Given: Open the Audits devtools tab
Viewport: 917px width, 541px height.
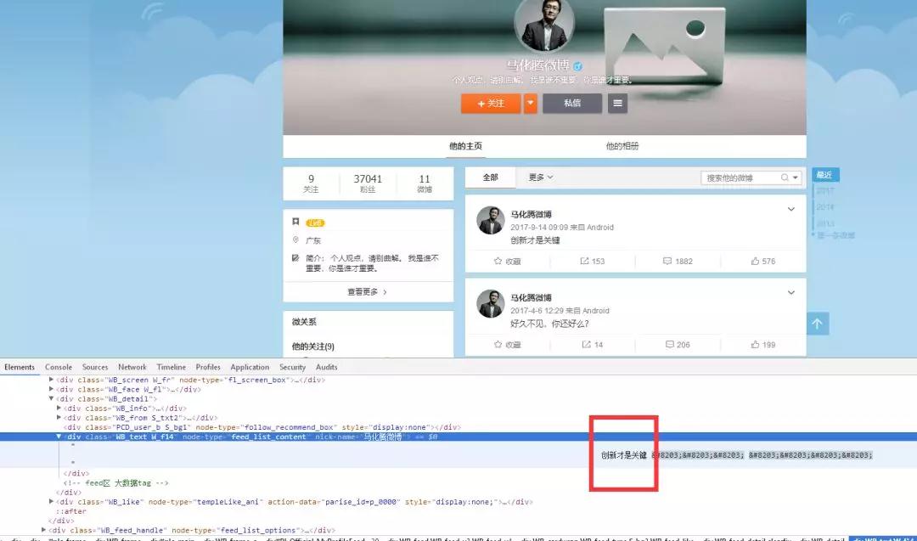Looking at the screenshot, I should pos(326,367).
